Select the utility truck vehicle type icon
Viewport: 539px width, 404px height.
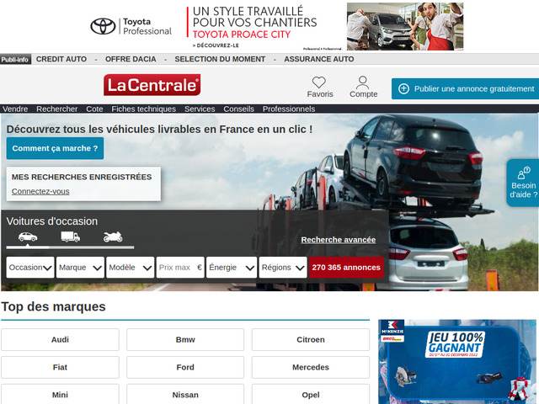pyautogui.click(x=71, y=237)
